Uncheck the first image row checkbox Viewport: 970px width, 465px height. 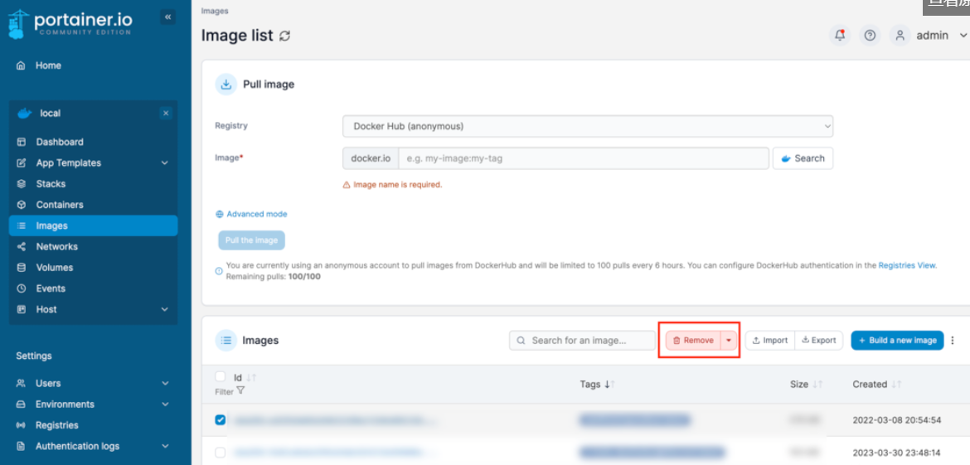pyautogui.click(x=221, y=420)
